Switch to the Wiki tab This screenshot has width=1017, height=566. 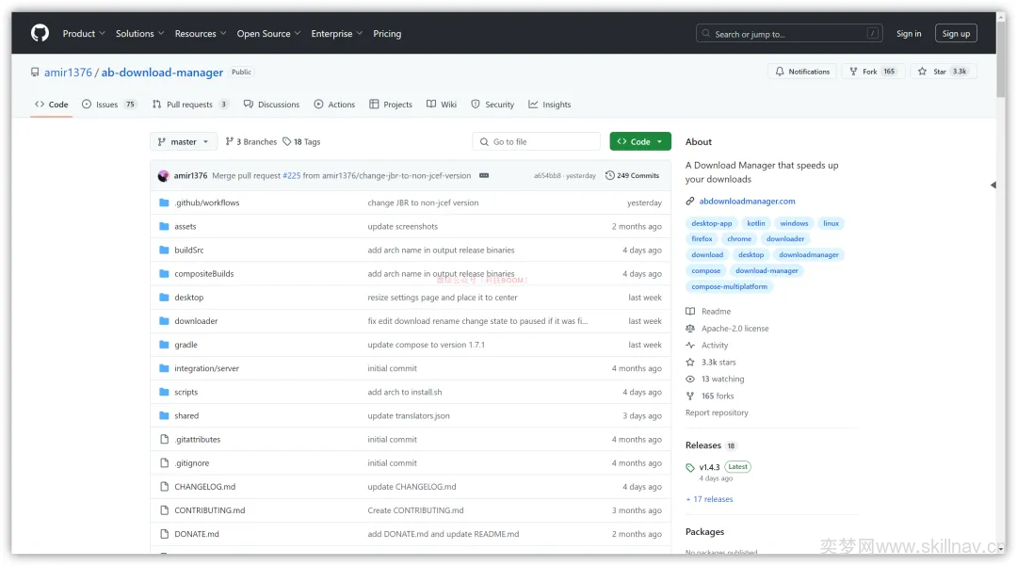coord(442,105)
